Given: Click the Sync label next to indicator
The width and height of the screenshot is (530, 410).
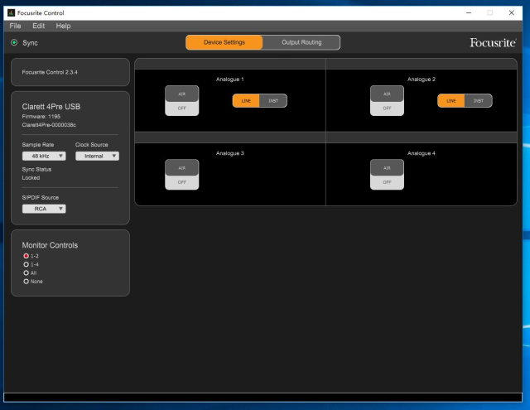Looking at the screenshot, I should 30,43.
